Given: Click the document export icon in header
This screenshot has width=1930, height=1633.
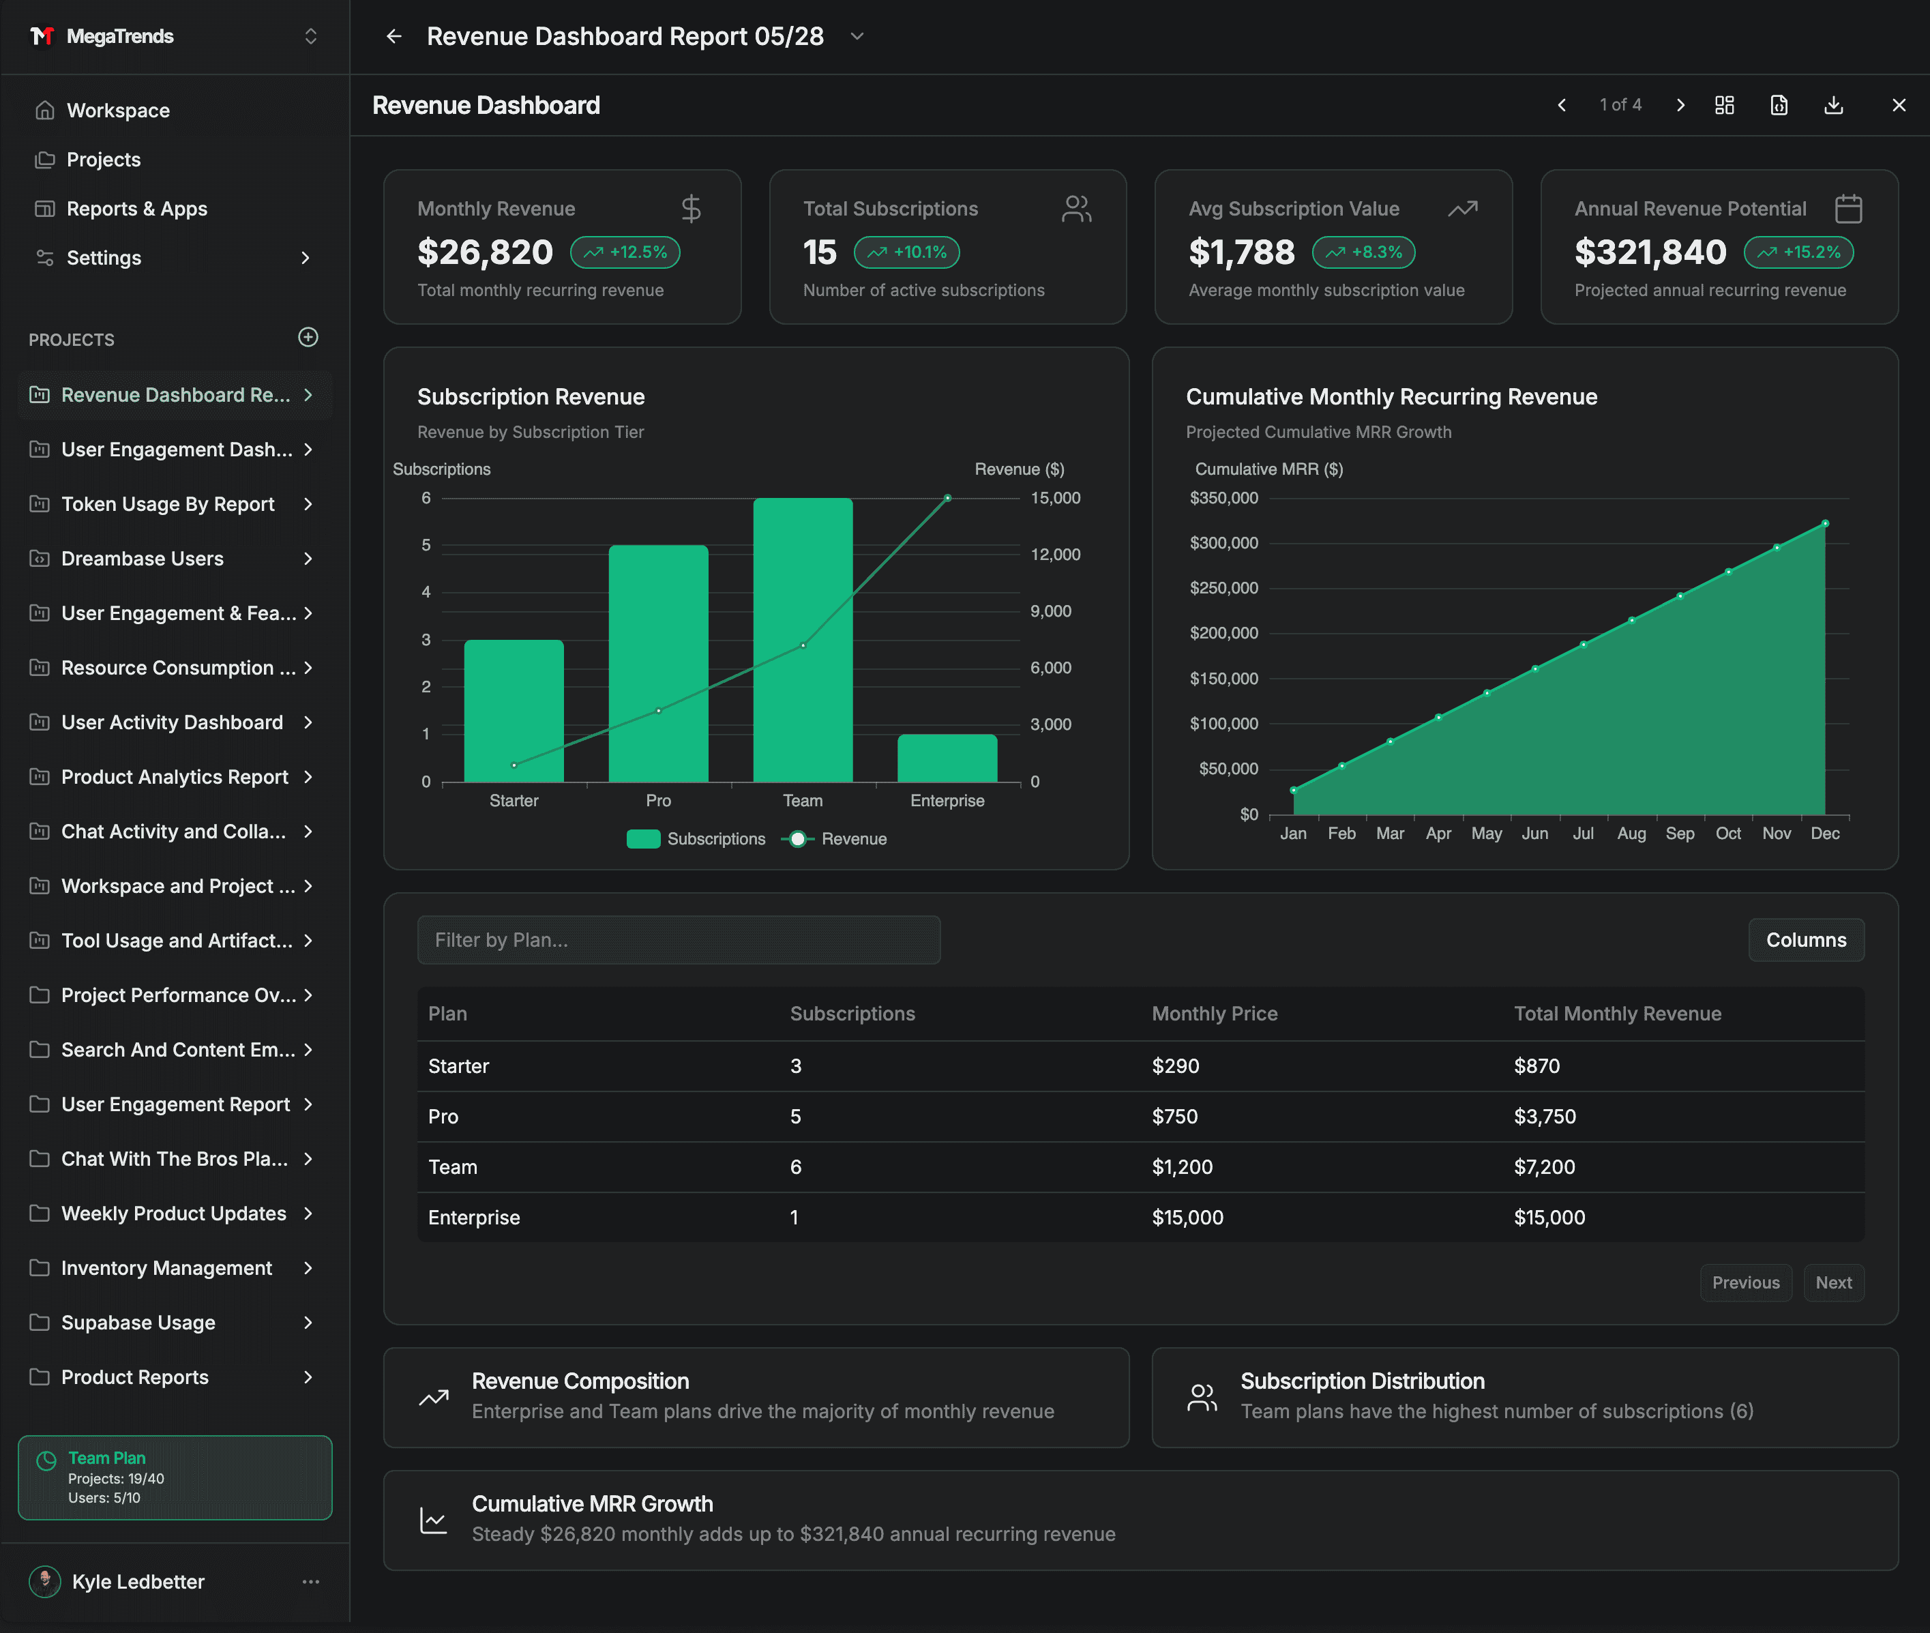Looking at the screenshot, I should pos(1778,106).
